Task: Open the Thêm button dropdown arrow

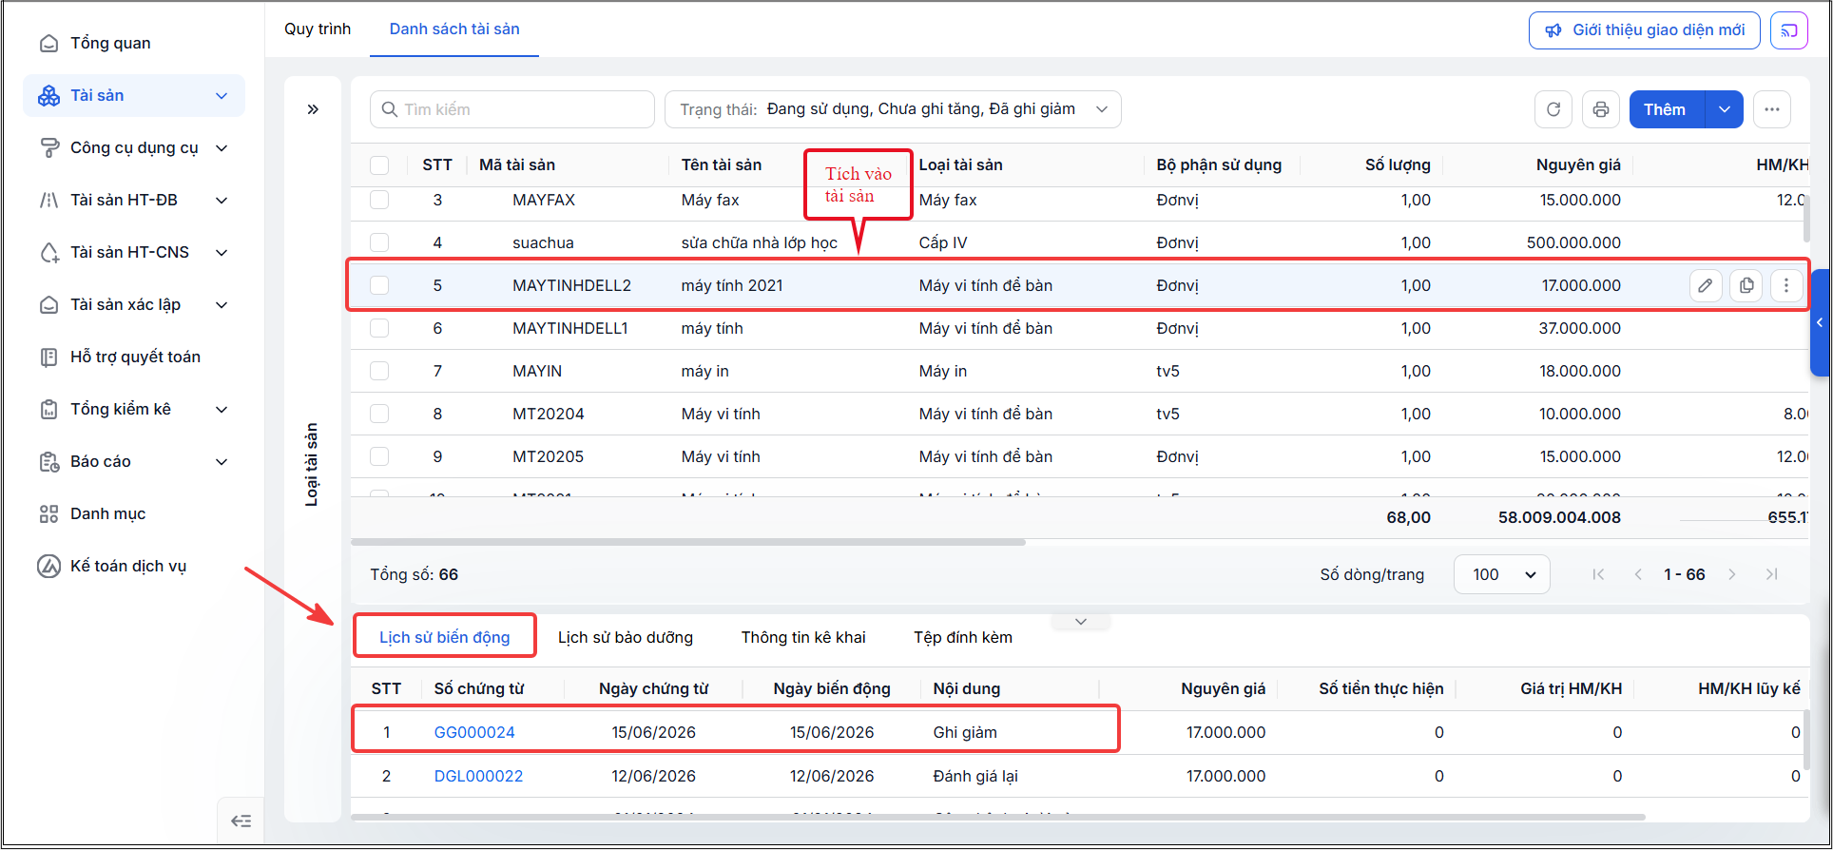Action: point(1725,109)
